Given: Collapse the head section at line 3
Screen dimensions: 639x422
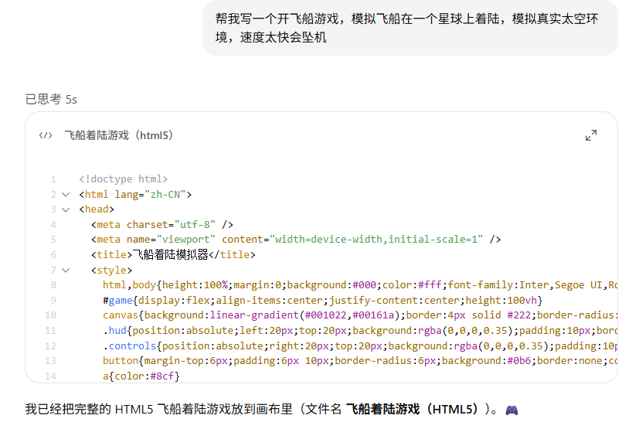Looking at the screenshot, I should click(66, 209).
